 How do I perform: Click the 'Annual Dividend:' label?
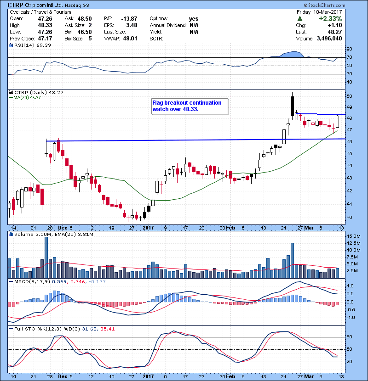(168, 25)
